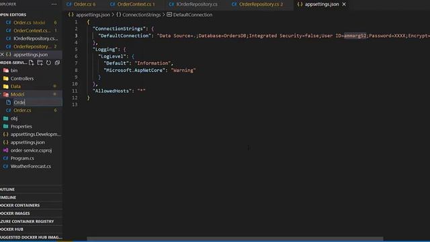
Task: Expand Docker Containers section
Action: tap(31, 205)
